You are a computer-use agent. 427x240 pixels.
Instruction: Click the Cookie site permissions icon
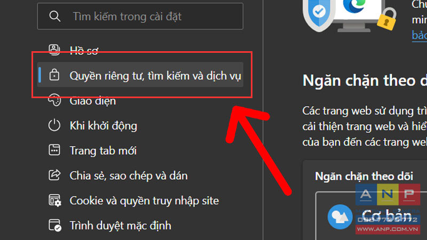pyautogui.click(x=55, y=201)
